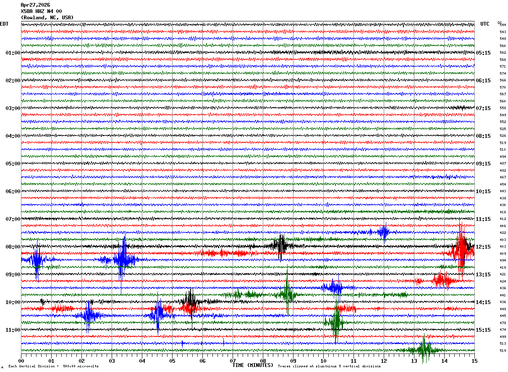508x372 pixels.
Task: Click the '09:00' EDT time label
Action: point(13,275)
